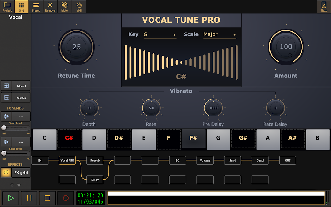
Task: Disable the C# note in the scale row
Action: [x=69, y=139]
